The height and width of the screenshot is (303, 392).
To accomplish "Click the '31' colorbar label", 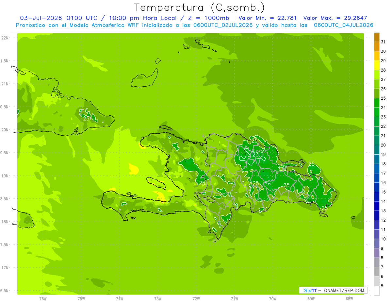I will pos(384,42).
